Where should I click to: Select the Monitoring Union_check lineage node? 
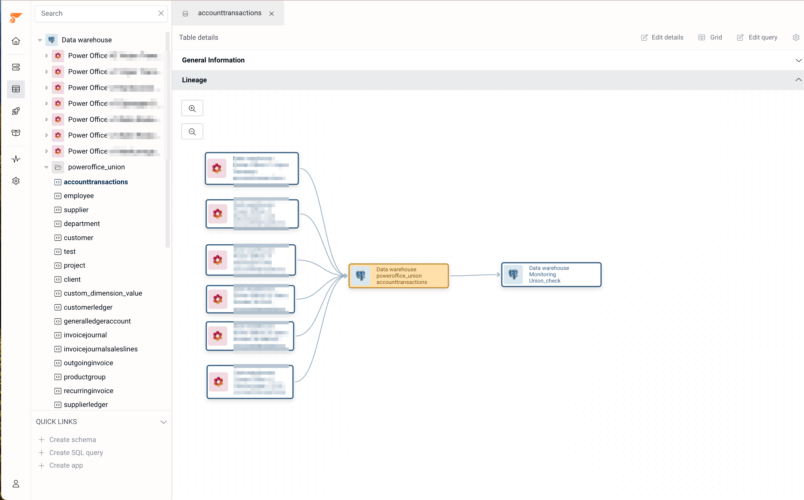coord(551,275)
